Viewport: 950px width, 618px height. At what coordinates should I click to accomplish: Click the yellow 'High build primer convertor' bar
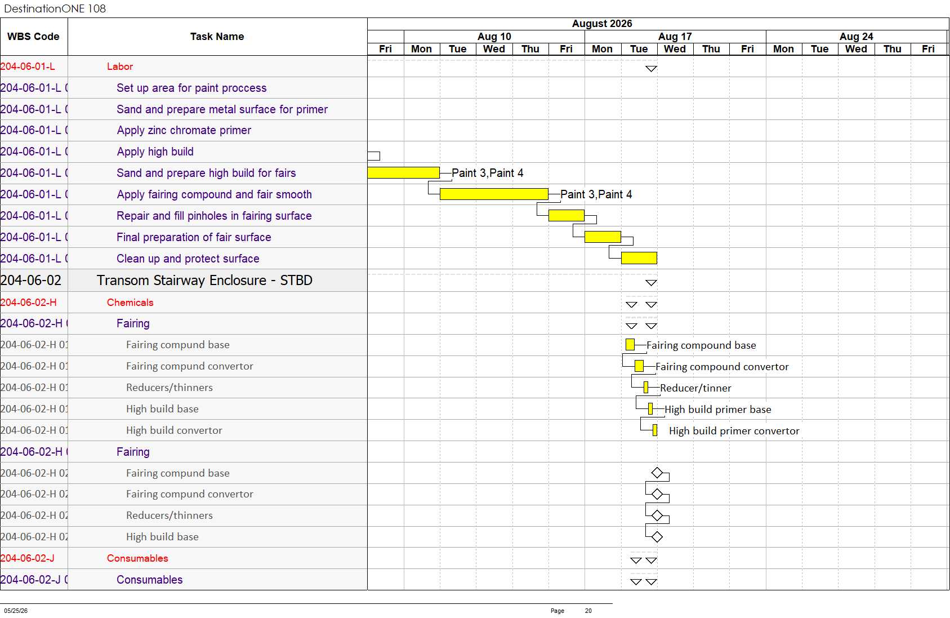(655, 430)
